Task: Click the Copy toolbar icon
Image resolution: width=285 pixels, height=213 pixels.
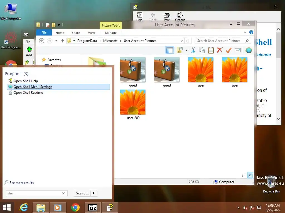Action: (202, 50)
